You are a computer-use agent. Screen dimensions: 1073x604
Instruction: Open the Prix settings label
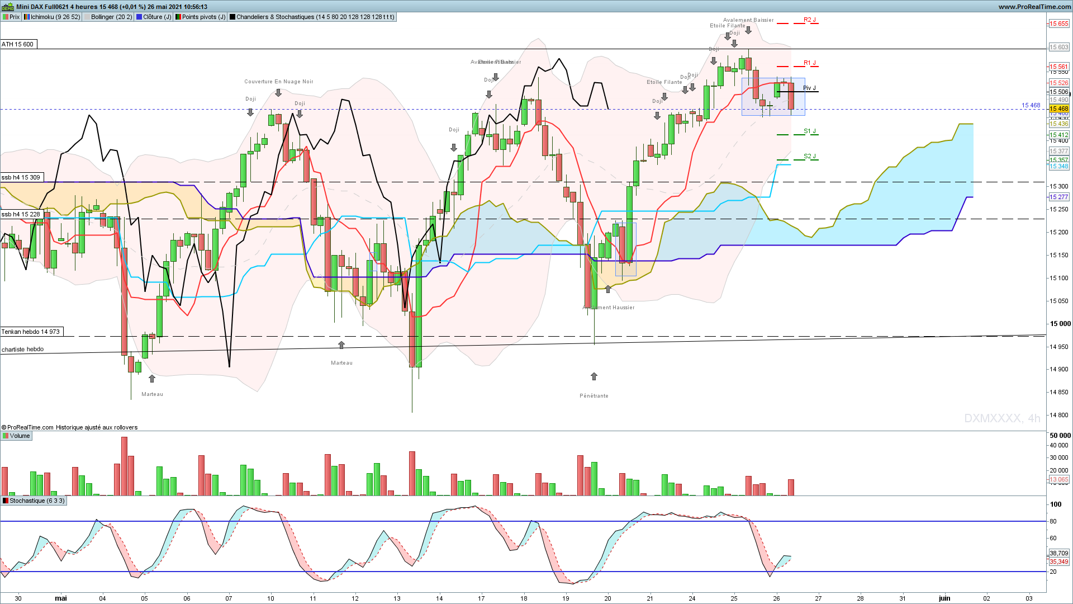(x=15, y=17)
